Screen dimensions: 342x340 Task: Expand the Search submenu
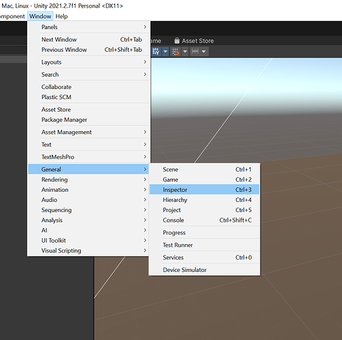point(88,75)
